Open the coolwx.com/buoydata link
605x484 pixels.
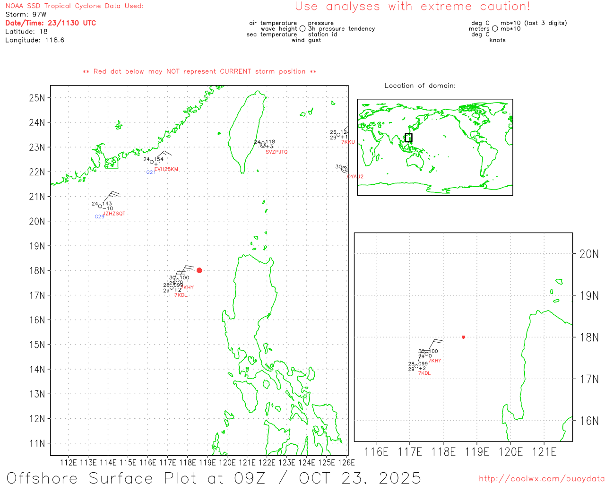coord(541,478)
